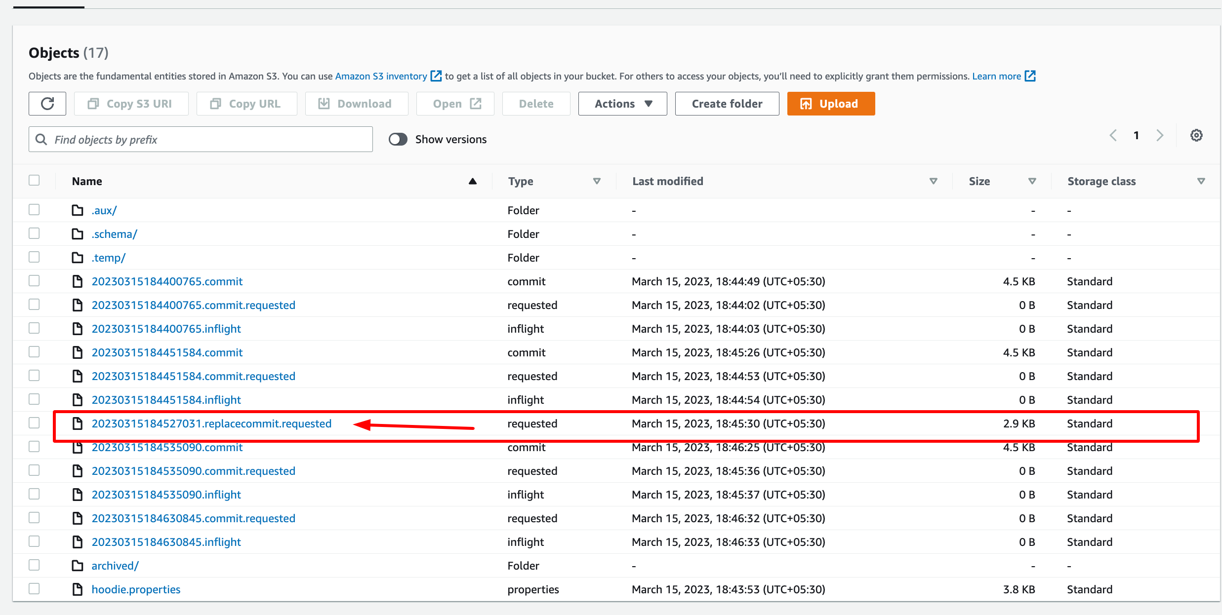Tick the checkbox for .aux/ folder
This screenshot has width=1222, height=615.
tap(34, 210)
